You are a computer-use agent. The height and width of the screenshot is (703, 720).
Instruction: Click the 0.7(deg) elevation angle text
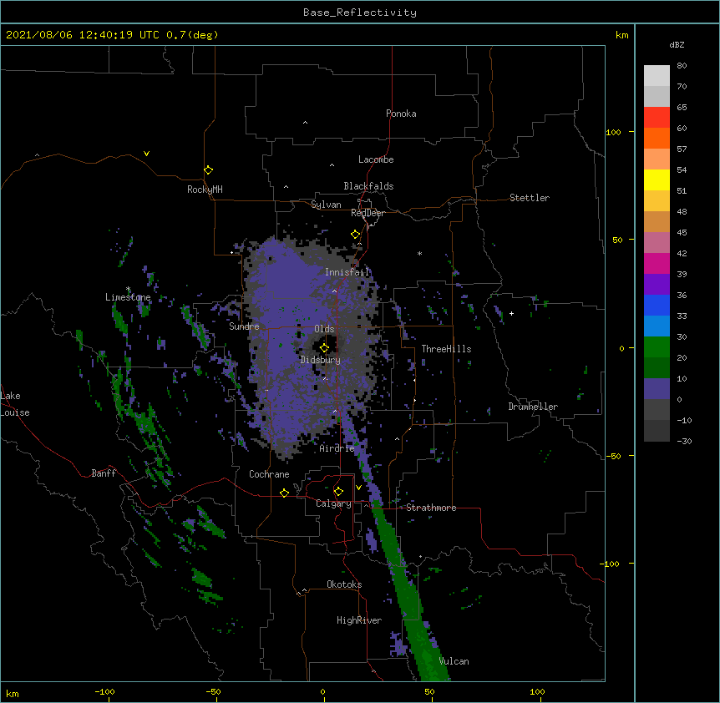(x=192, y=35)
